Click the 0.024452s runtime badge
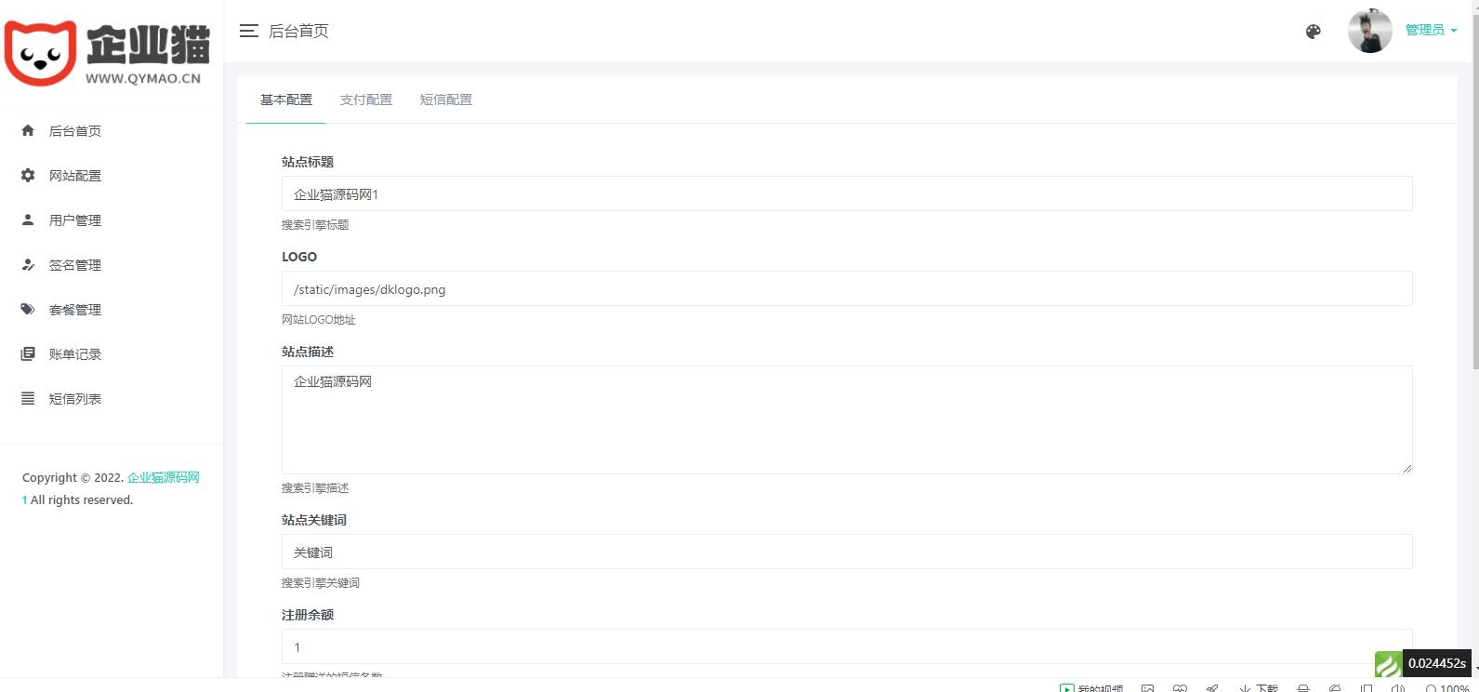 [x=1437, y=663]
